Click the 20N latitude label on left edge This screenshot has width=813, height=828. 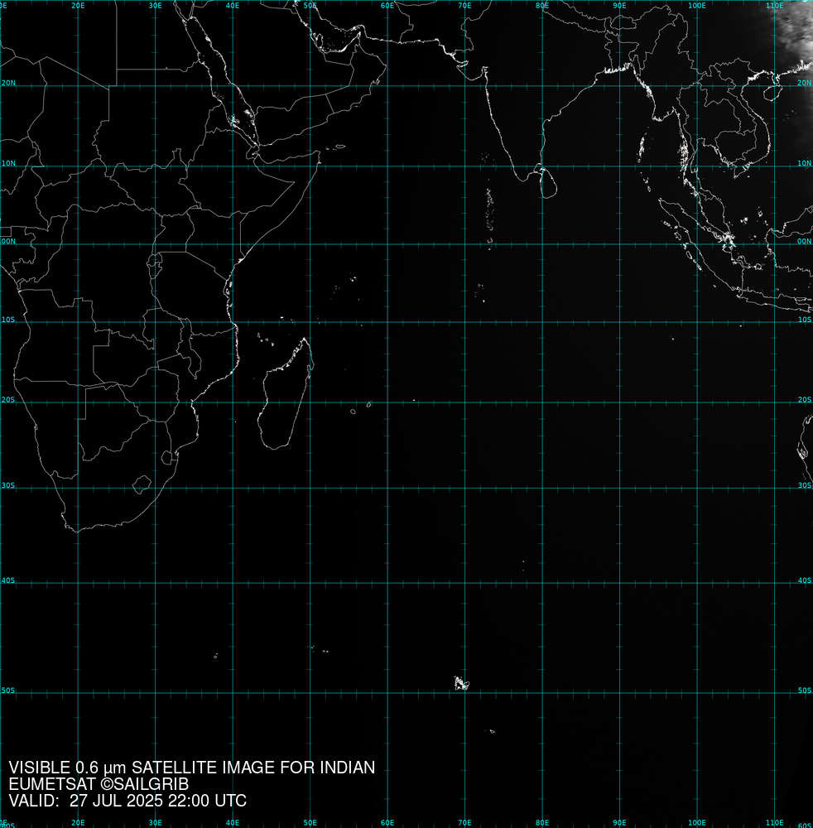click(x=8, y=84)
